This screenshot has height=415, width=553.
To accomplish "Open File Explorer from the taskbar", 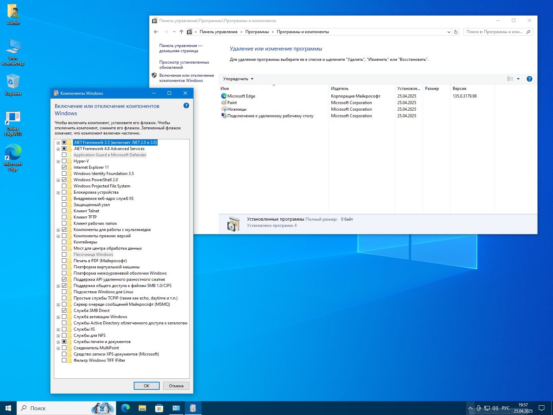I will [142, 408].
